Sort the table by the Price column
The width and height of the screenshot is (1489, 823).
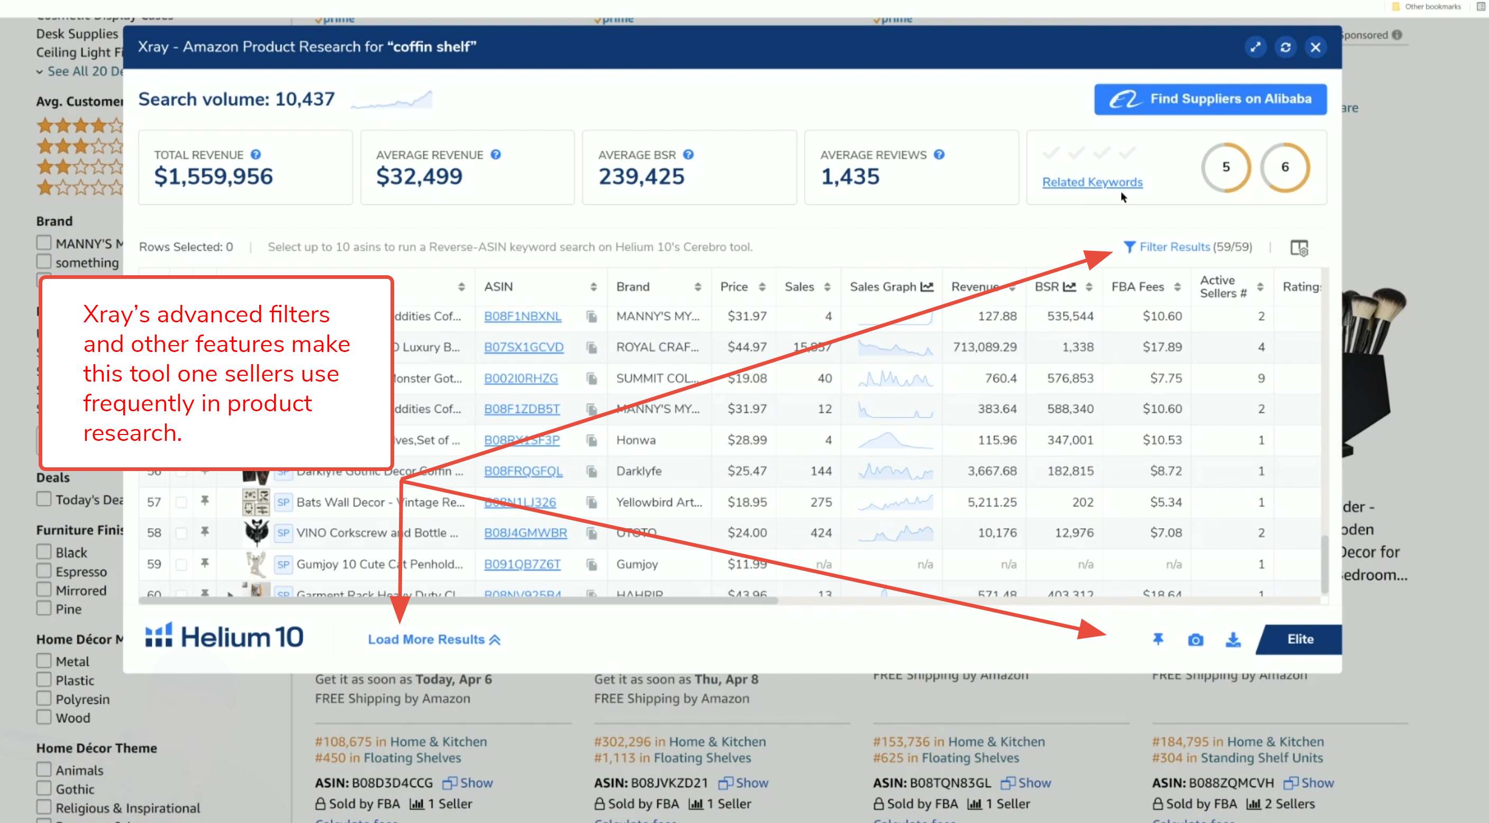(x=762, y=287)
